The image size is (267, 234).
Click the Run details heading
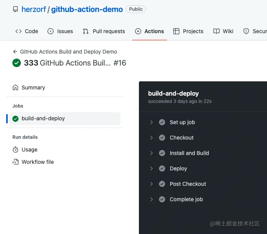click(x=25, y=137)
